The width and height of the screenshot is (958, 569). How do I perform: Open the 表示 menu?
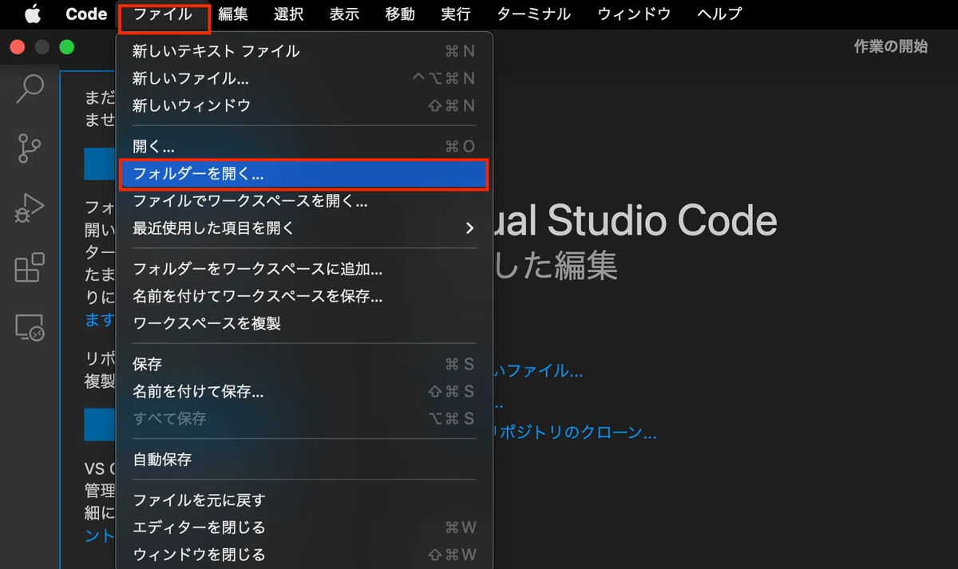[x=344, y=14]
